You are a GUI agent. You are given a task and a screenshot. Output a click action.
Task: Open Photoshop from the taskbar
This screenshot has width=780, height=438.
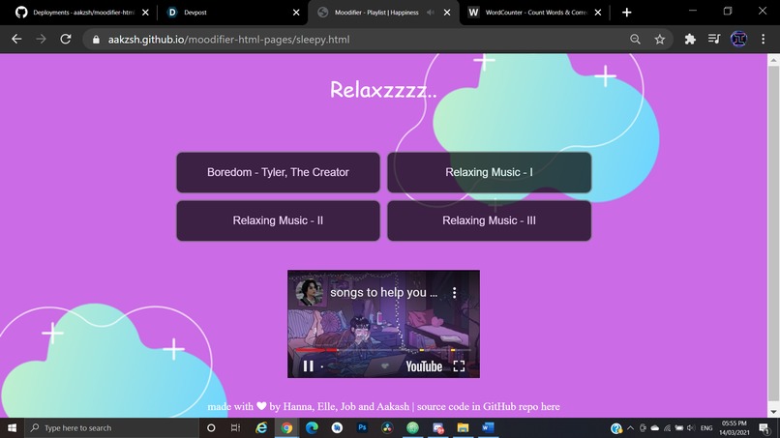coord(362,427)
